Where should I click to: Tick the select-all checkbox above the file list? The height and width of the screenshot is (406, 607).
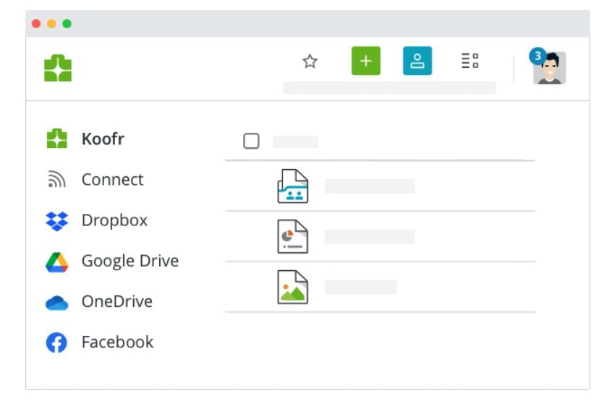[x=251, y=142]
